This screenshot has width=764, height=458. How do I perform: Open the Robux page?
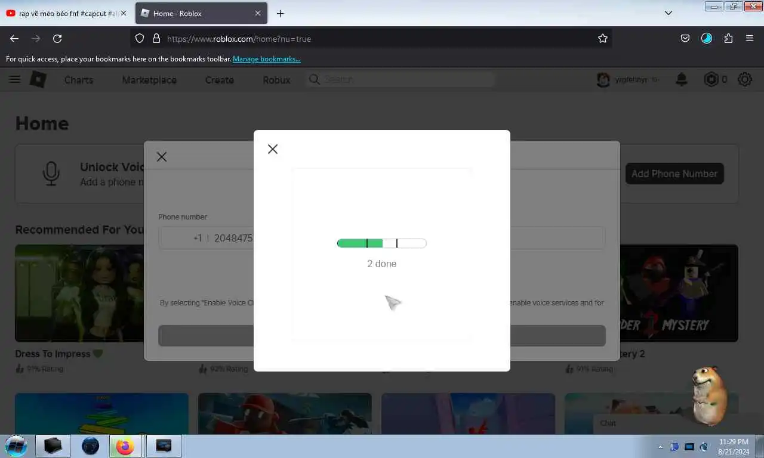click(x=276, y=80)
